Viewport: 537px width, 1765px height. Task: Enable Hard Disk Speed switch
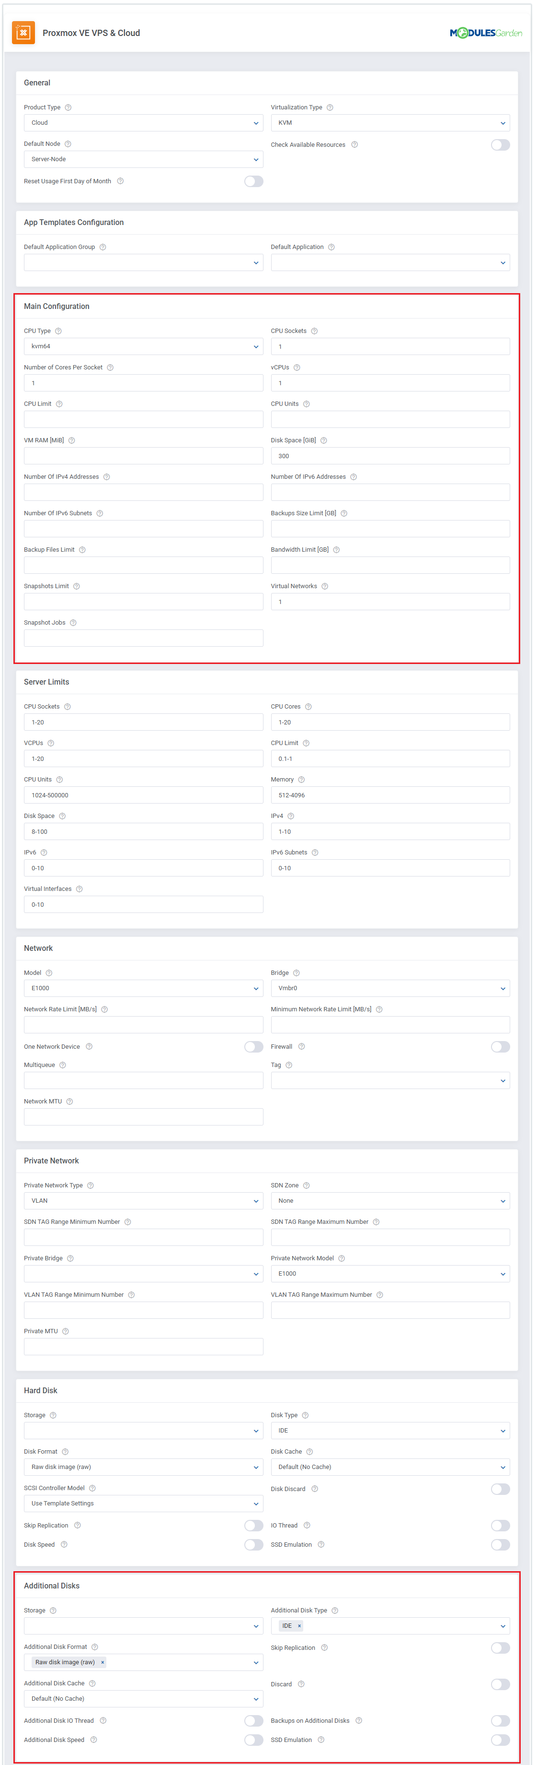pyautogui.click(x=254, y=1544)
